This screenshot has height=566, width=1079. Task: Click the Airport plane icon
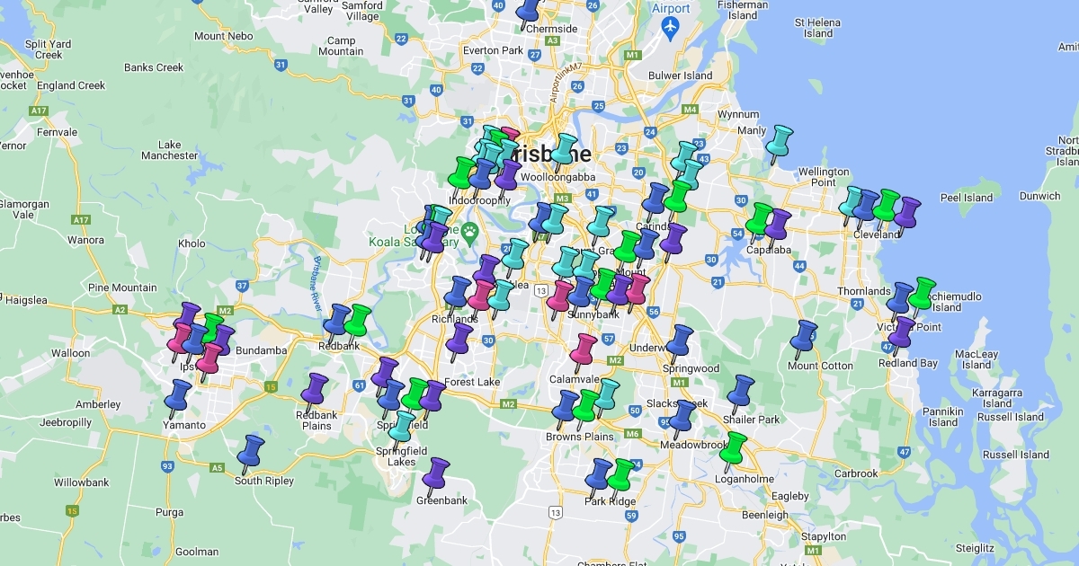click(x=670, y=28)
